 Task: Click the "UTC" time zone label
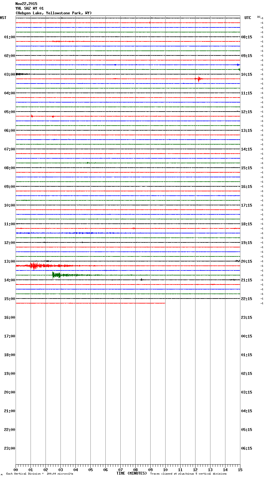[248, 18]
